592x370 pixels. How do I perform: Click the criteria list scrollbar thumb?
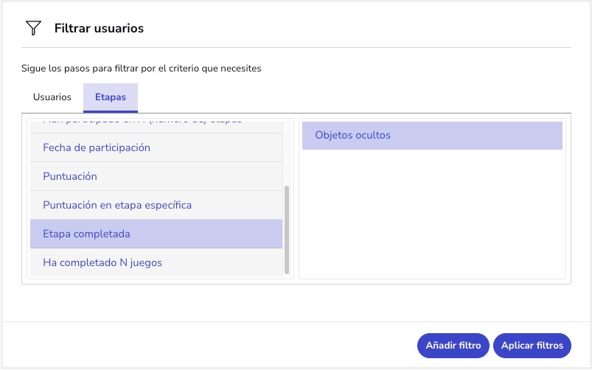[x=288, y=228]
